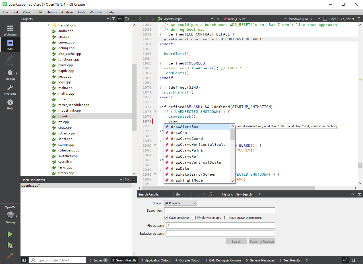Select drawCurvePoint from completion list

[187, 151]
